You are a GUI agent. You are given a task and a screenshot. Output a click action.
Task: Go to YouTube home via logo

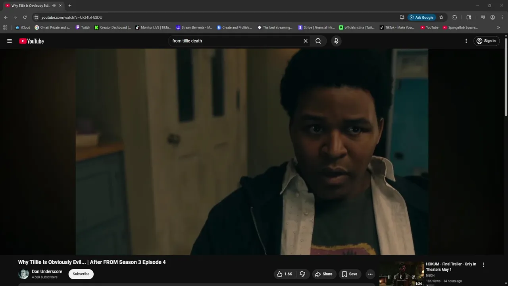[31, 41]
